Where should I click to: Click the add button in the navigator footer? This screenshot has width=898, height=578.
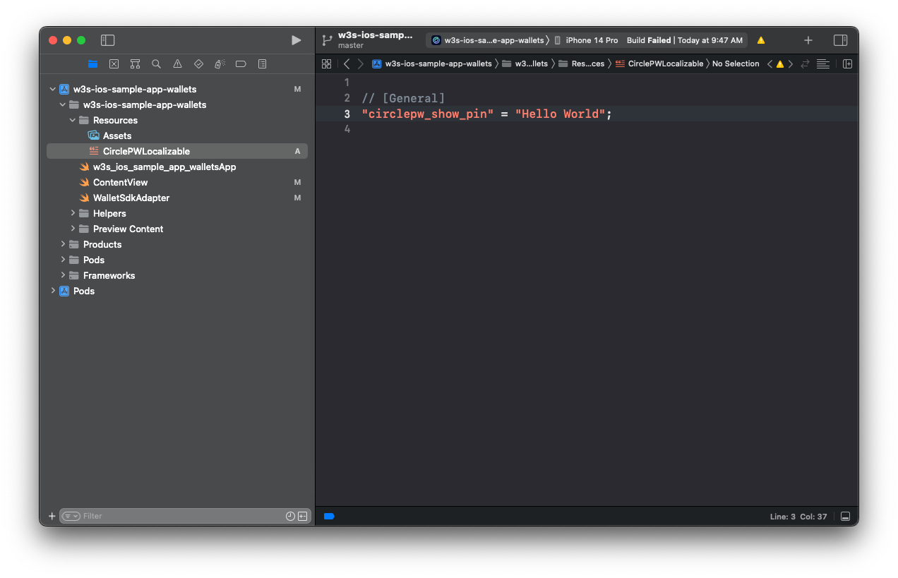click(52, 516)
